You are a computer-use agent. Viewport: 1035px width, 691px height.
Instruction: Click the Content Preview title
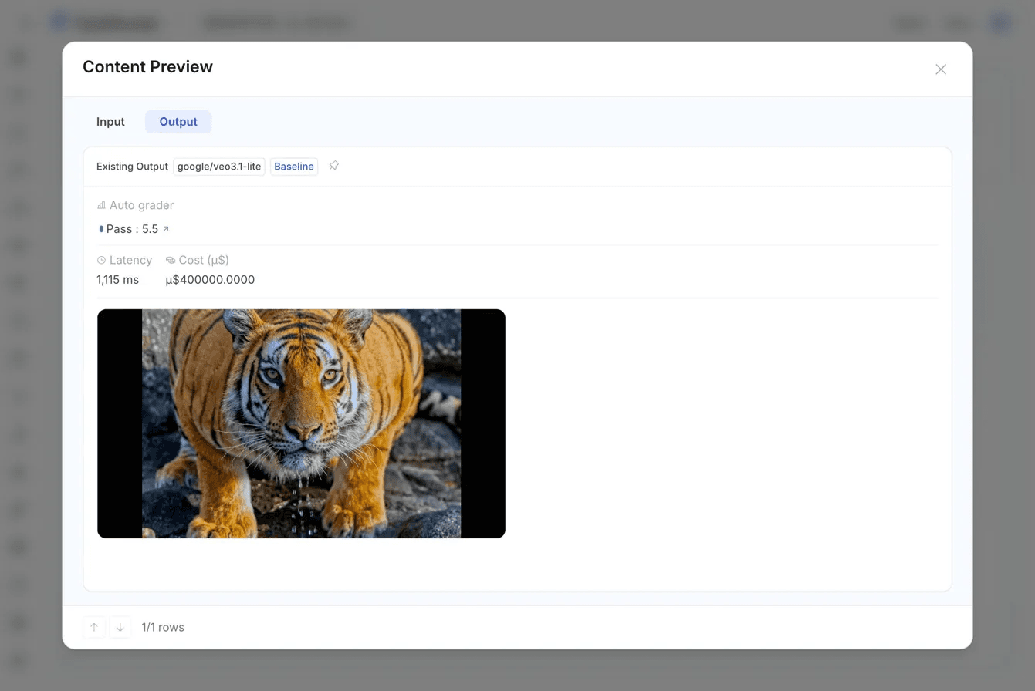point(147,67)
